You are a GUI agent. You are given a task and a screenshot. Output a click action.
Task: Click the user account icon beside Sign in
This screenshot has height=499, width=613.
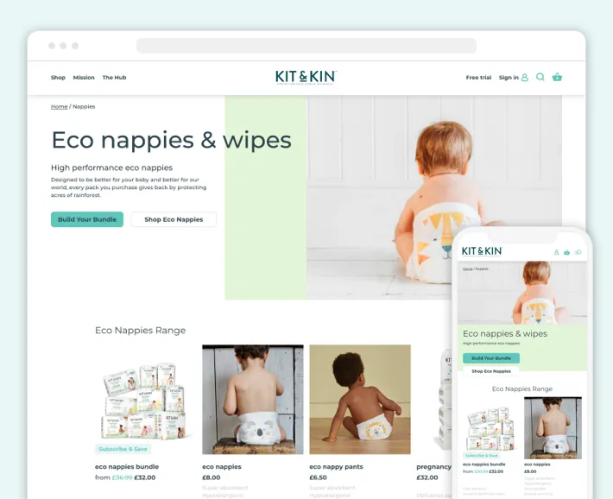pyautogui.click(x=525, y=78)
